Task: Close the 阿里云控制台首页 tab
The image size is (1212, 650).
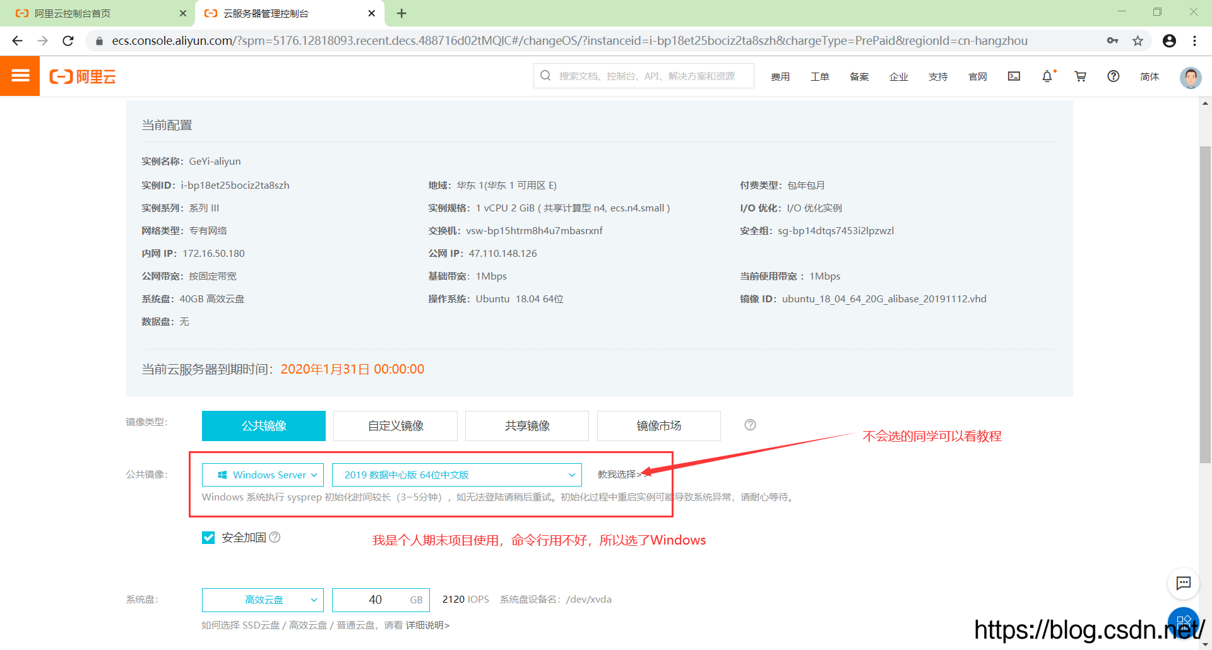Action: (x=183, y=13)
